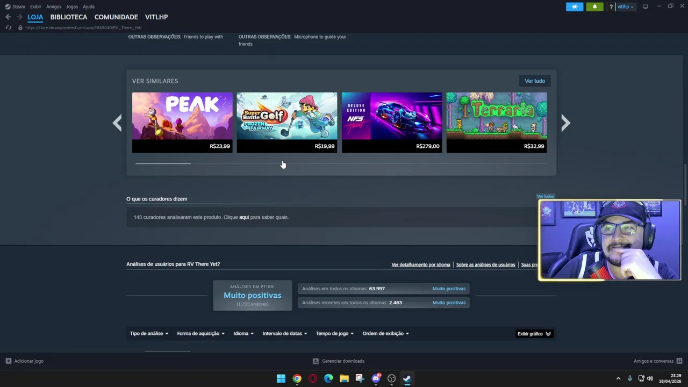Expand the Exibir gráfico panel

534,334
